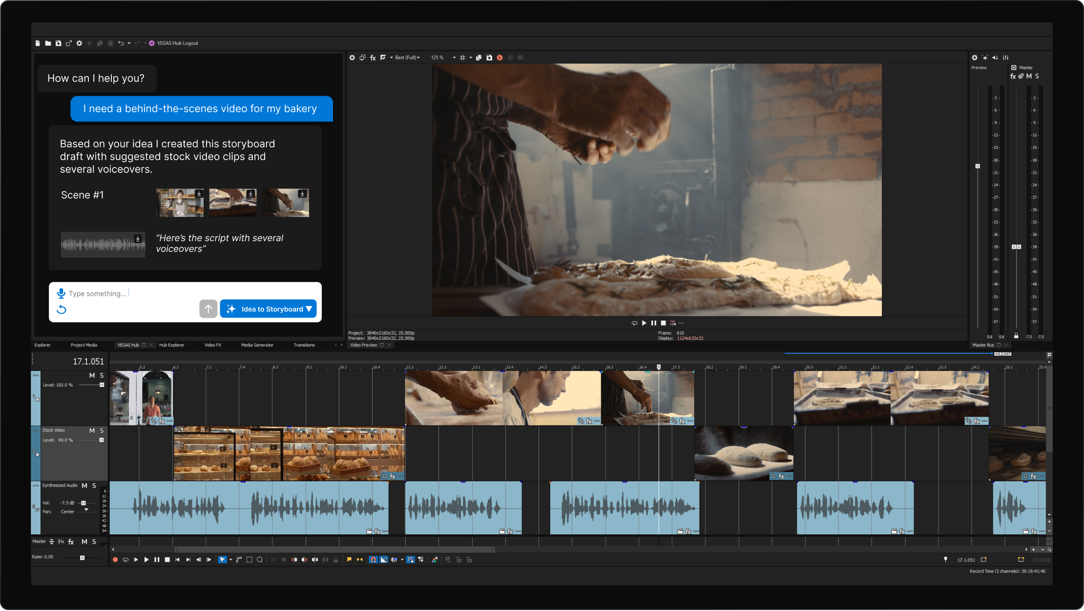1084x611 pixels.
Task: Undo the last action
Action: [121, 43]
